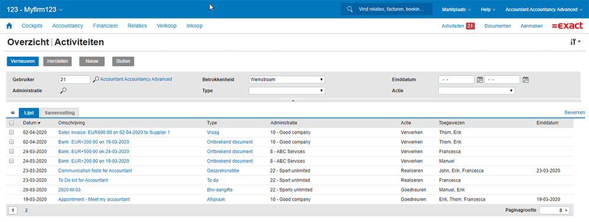589x222 pixels.
Task: Open the Accountancy menu
Action: (68, 26)
